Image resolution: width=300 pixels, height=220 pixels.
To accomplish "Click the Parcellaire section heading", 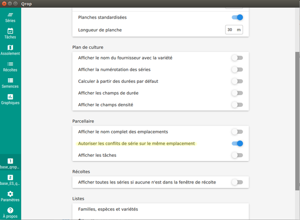I will [x=83, y=121].
